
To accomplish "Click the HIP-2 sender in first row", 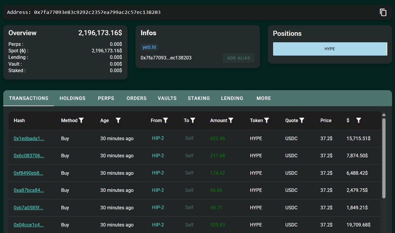I will (x=158, y=138).
